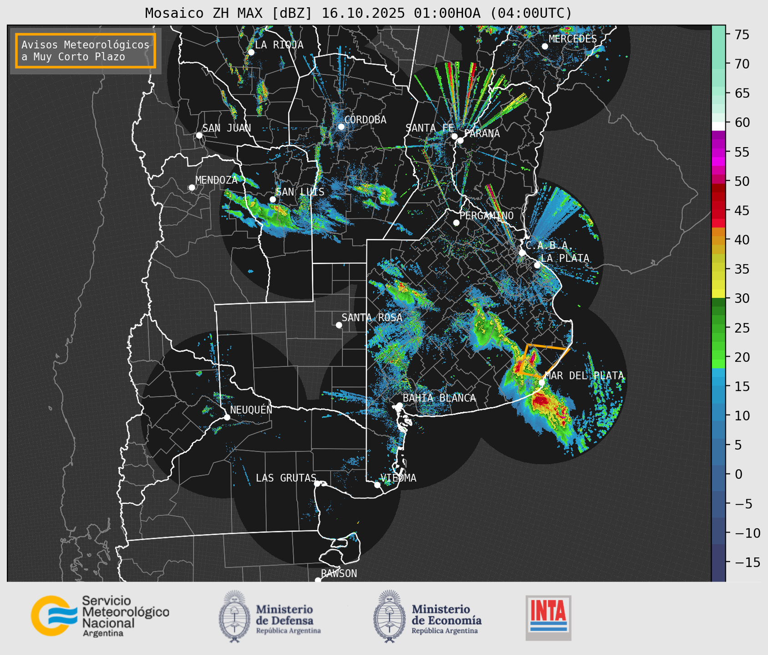Image resolution: width=768 pixels, height=655 pixels.
Task: Select the SANTA ROSA city marker
Action: [x=339, y=325]
